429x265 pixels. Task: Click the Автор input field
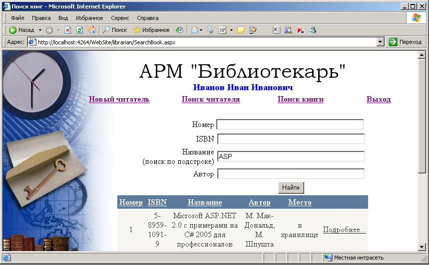pos(291,174)
